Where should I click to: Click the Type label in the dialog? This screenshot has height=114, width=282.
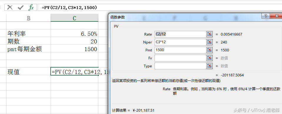click(x=148, y=66)
